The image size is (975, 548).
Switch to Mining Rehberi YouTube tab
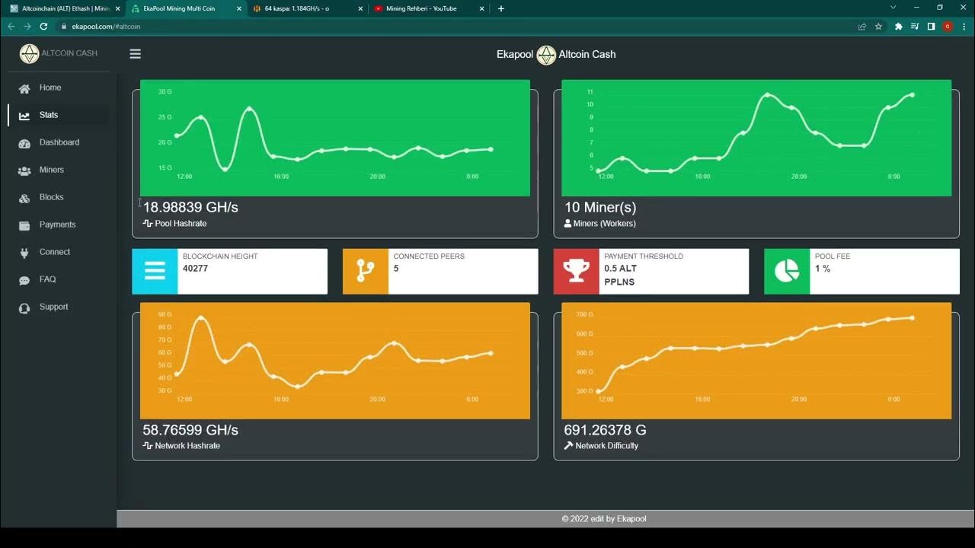[x=427, y=8]
